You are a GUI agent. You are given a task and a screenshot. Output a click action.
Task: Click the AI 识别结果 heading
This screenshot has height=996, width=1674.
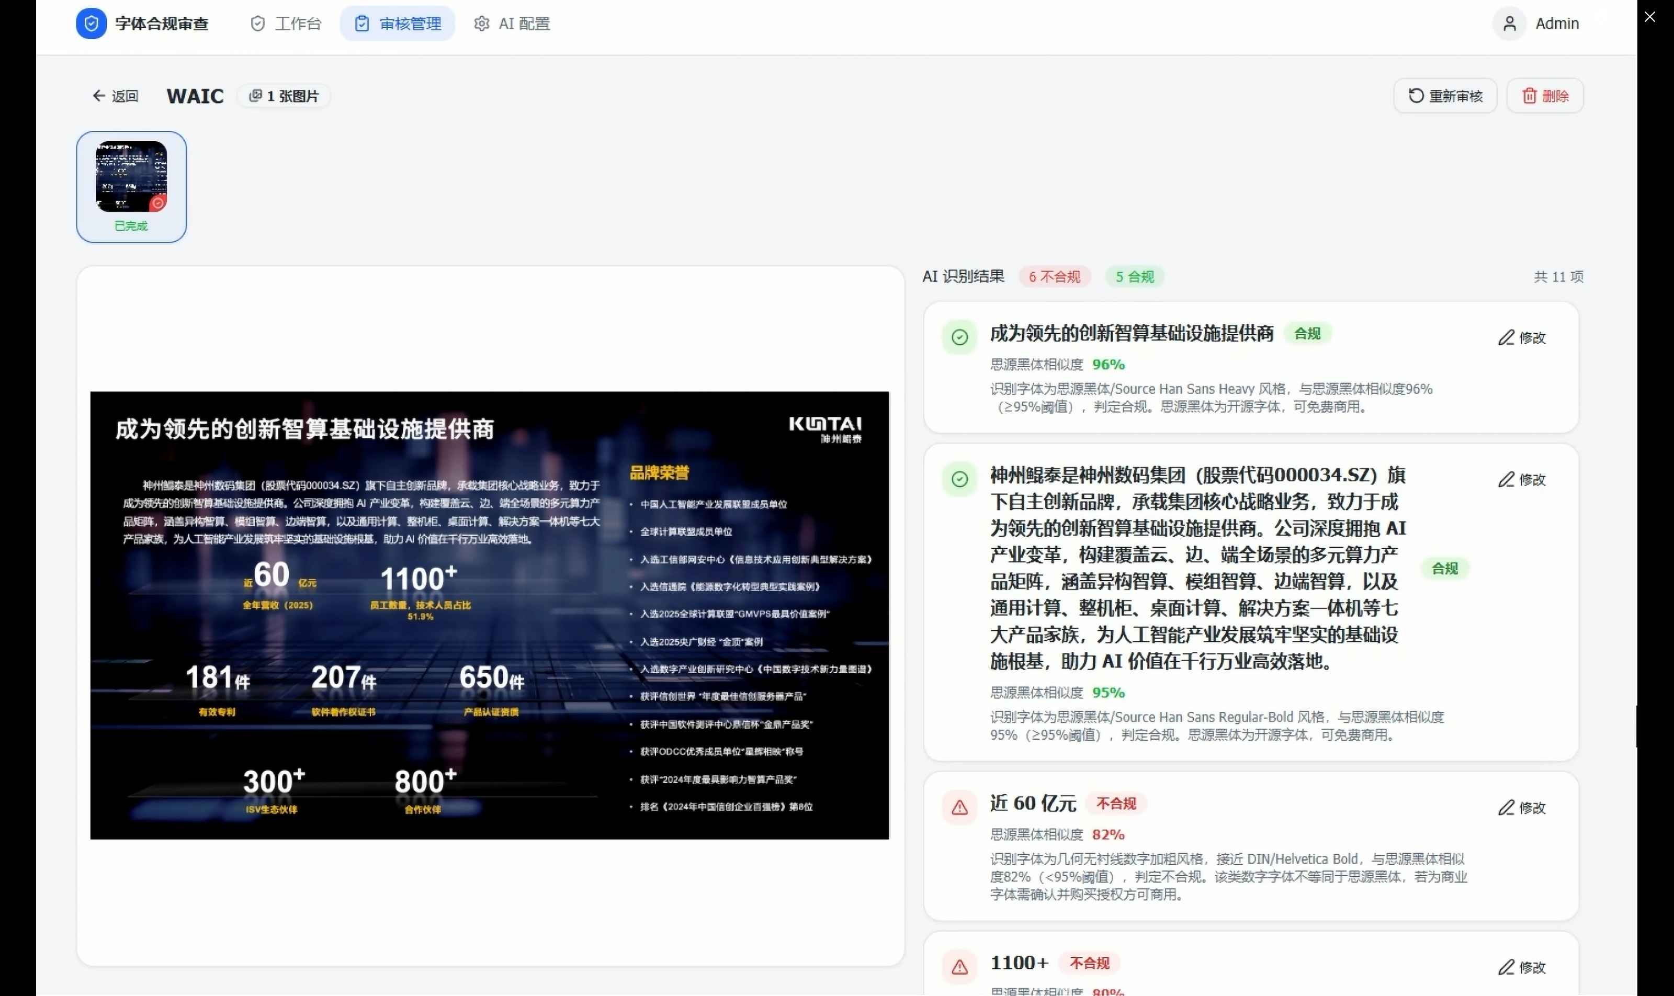[963, 277]
